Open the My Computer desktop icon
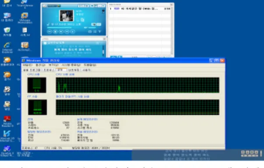264x168 pixels. coord(7,17)
